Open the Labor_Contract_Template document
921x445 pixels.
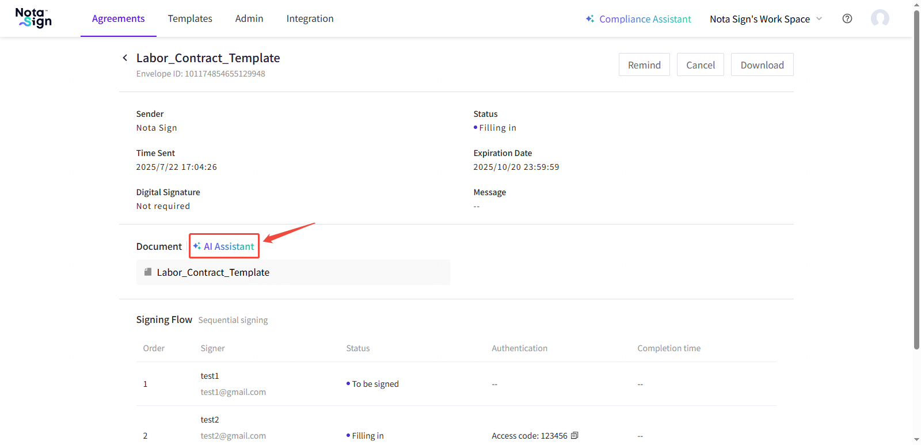point(213,272)
